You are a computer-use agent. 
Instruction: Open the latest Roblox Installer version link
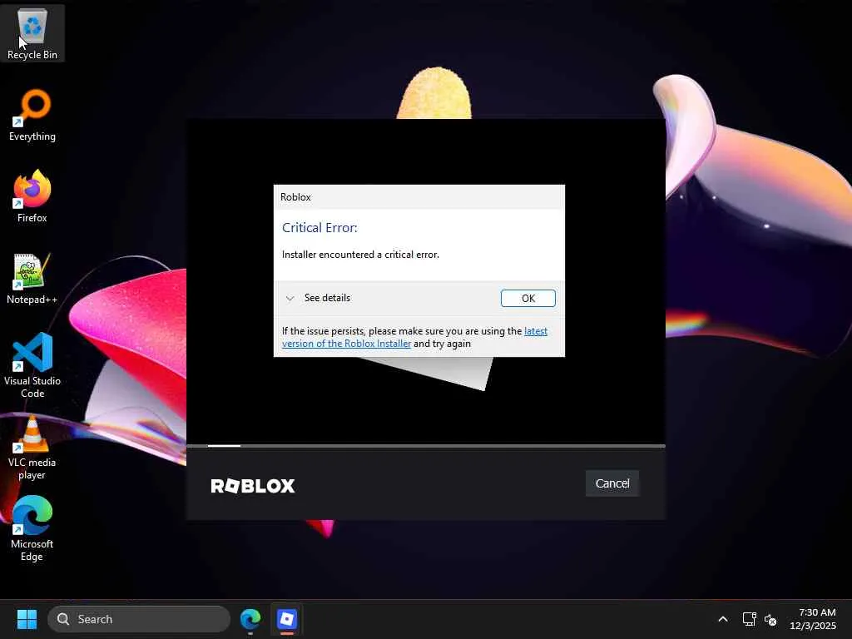[x=414, y=338]
